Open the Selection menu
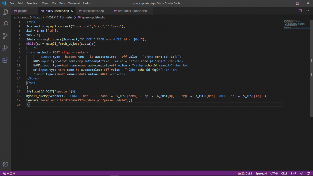Viewport: 313px width, 176px height. click(32, 3)
